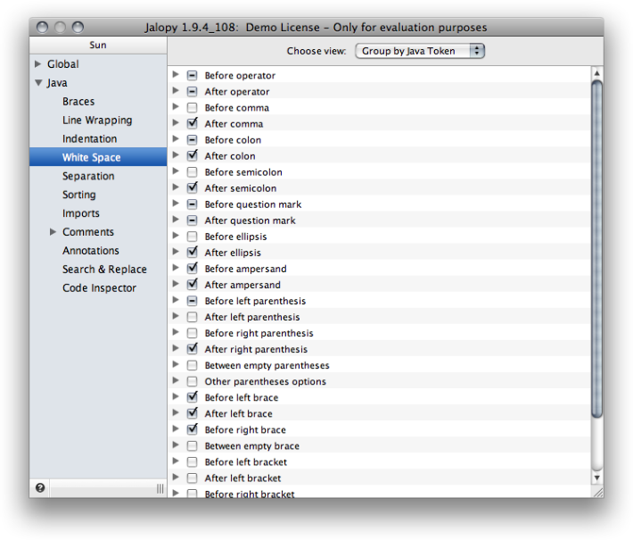633x540 pixels.
Task: Expand the Before left bracket row
Action: (x=176, y=461)
